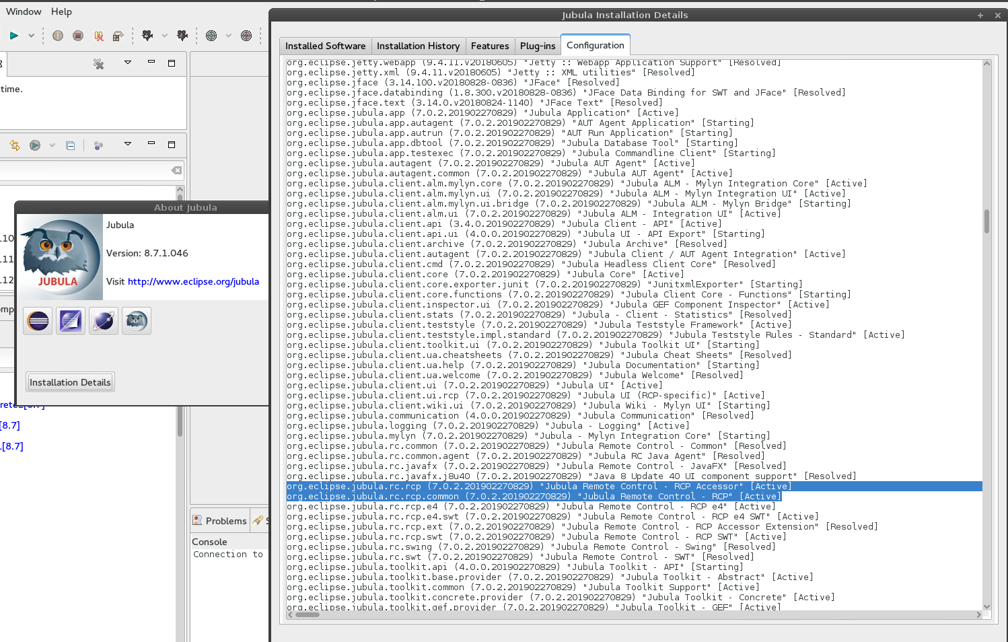Open the view menu triangle in the upper view
This screenshot has height=642, width=1008.
click(x=128, y=63)
